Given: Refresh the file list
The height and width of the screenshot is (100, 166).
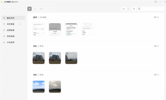Looking at the screenshot, I should point(134,9).
